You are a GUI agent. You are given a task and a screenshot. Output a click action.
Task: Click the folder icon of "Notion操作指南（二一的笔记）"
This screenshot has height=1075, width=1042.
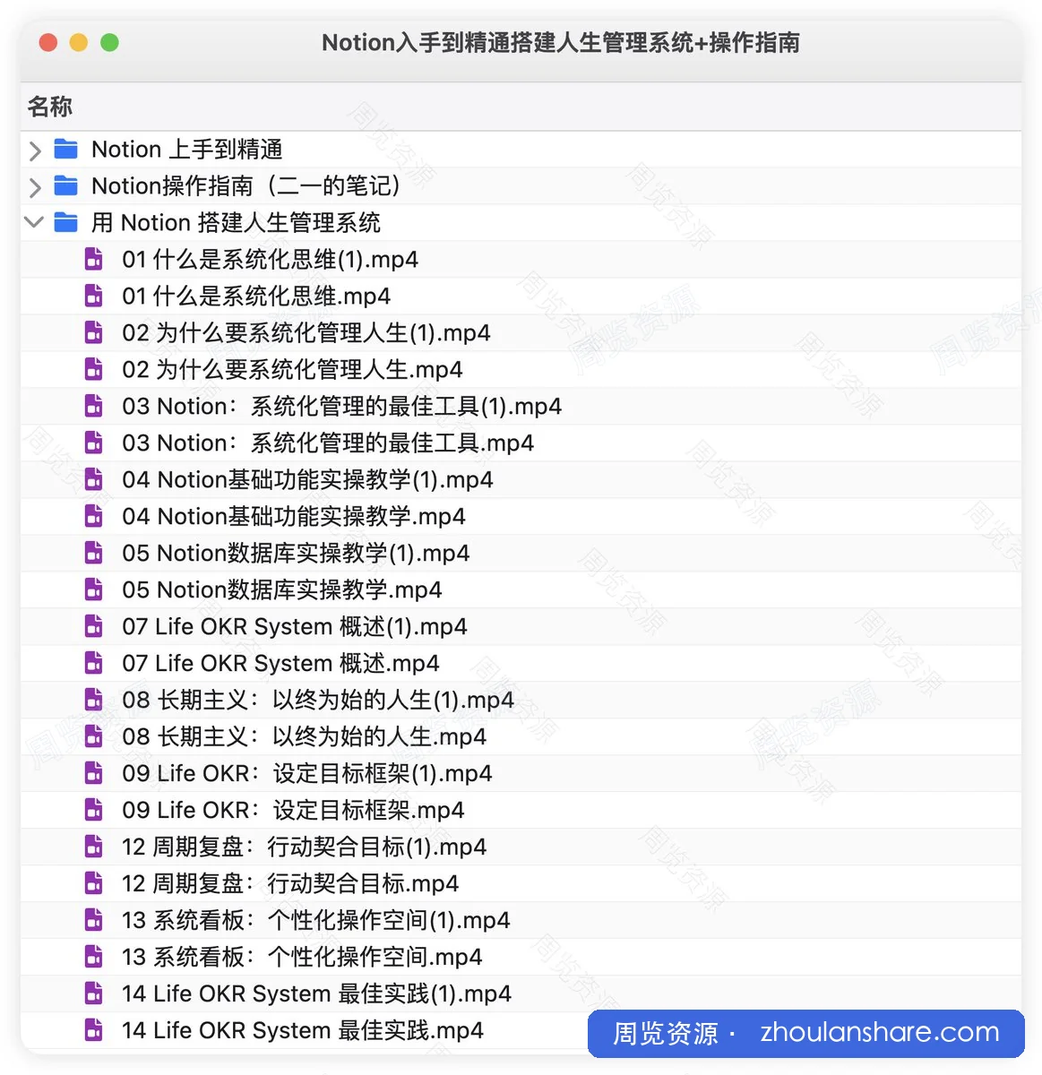66,185
